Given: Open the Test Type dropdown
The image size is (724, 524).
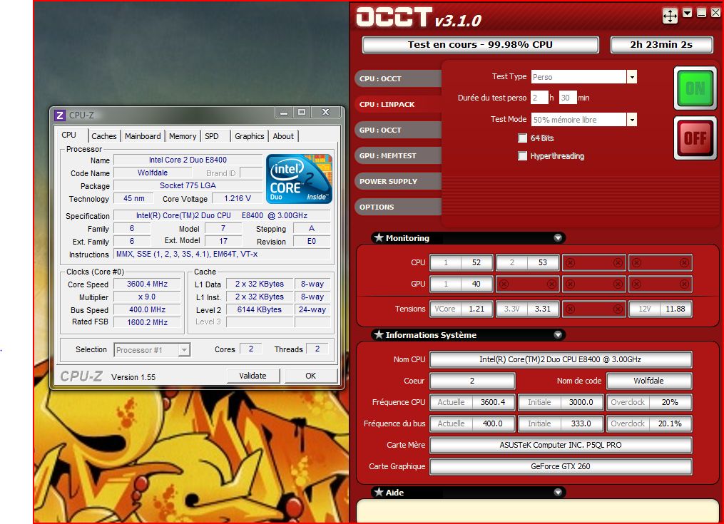Looking at the screenshot, I should tap(631, 77).
